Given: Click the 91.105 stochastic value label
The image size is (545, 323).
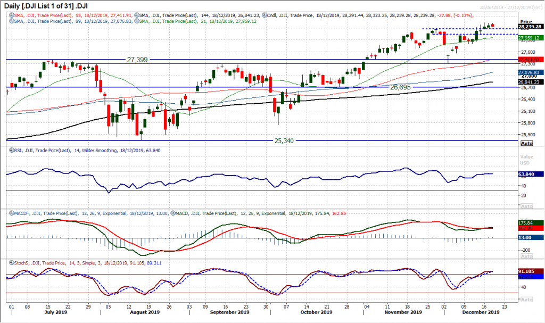Looking at the screenshot, I should [x=525, y=271].
